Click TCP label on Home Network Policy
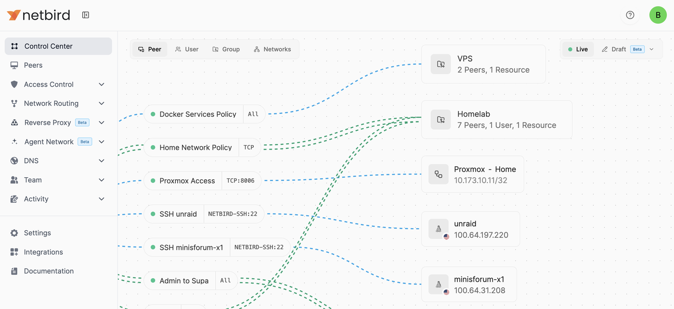The height and width of the screenshot is (309, 674). 249,148
